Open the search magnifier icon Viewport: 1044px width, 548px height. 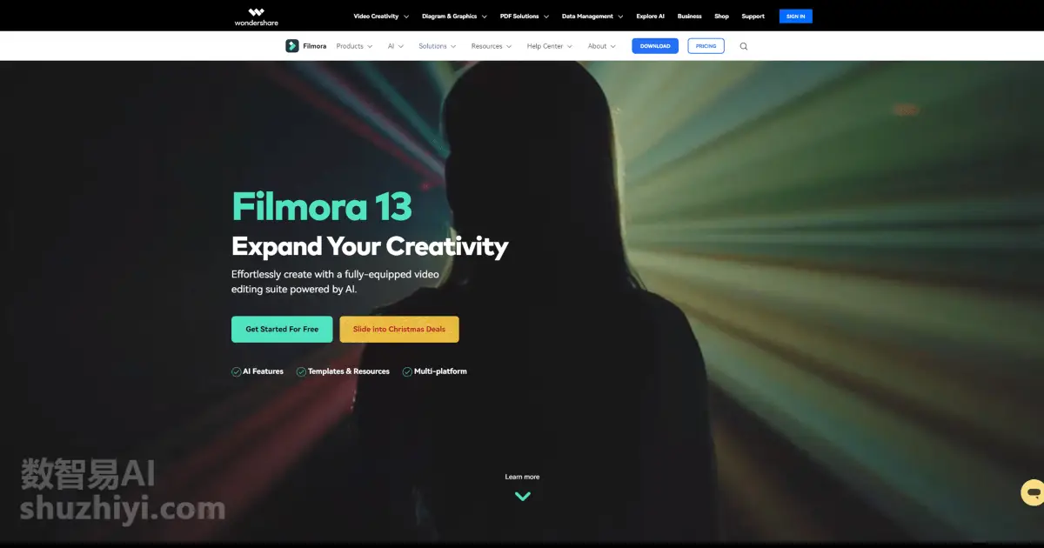[x=744, y=46]
